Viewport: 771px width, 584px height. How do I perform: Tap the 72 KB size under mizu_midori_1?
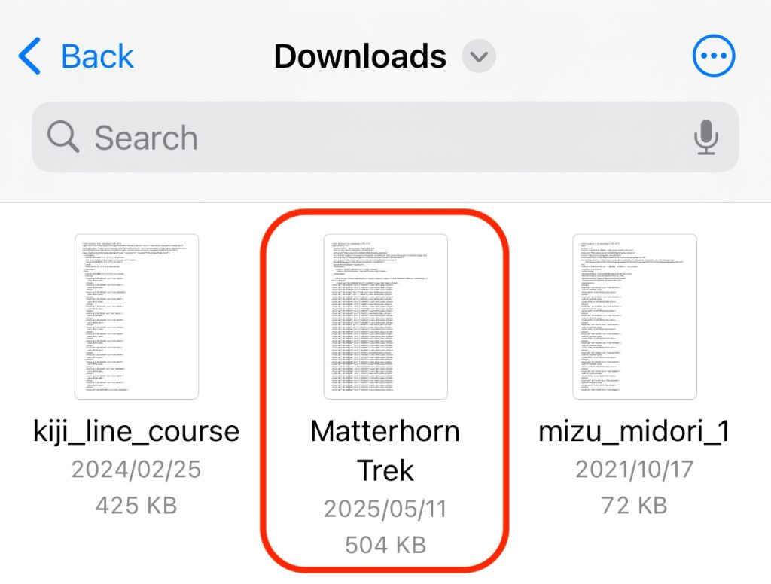634,506
